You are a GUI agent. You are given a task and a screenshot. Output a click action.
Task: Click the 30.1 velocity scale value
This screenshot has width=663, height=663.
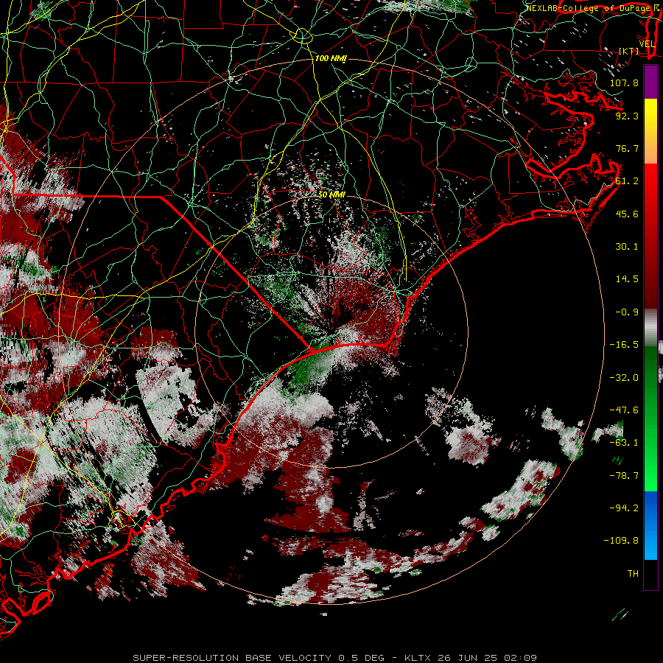[627, 247]
